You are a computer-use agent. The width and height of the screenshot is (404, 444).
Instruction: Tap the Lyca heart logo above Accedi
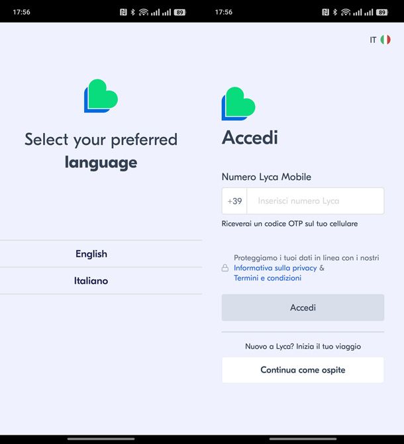pyautogui.click(x=238, y=104)
